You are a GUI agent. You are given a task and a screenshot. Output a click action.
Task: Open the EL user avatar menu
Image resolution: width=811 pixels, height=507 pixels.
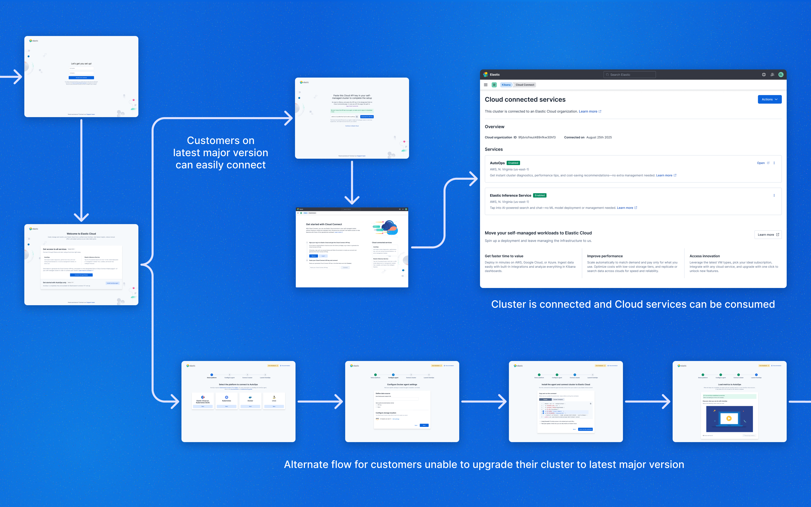click(x=781, y=75)
